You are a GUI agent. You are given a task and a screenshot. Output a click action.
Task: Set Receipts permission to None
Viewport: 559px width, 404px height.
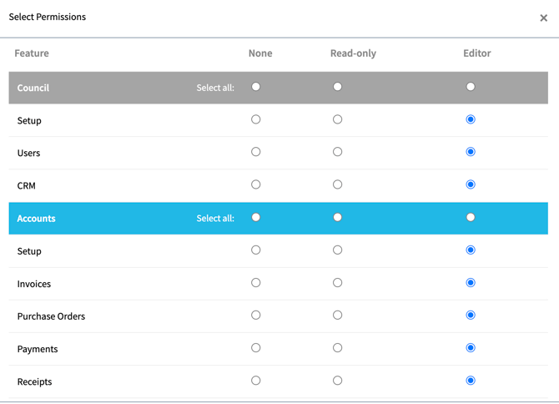click(x=256, y=381)
